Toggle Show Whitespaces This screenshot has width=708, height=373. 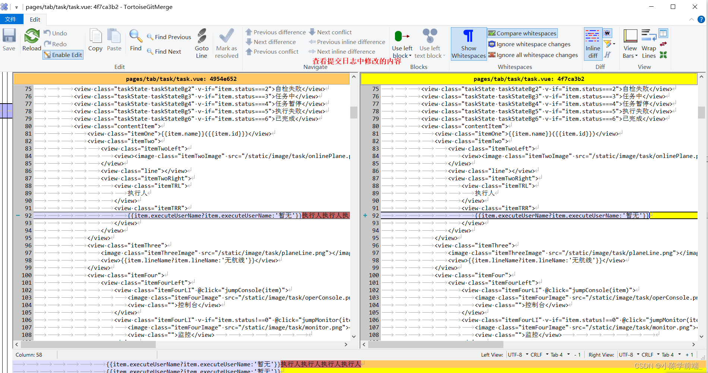tap(469, 44)
